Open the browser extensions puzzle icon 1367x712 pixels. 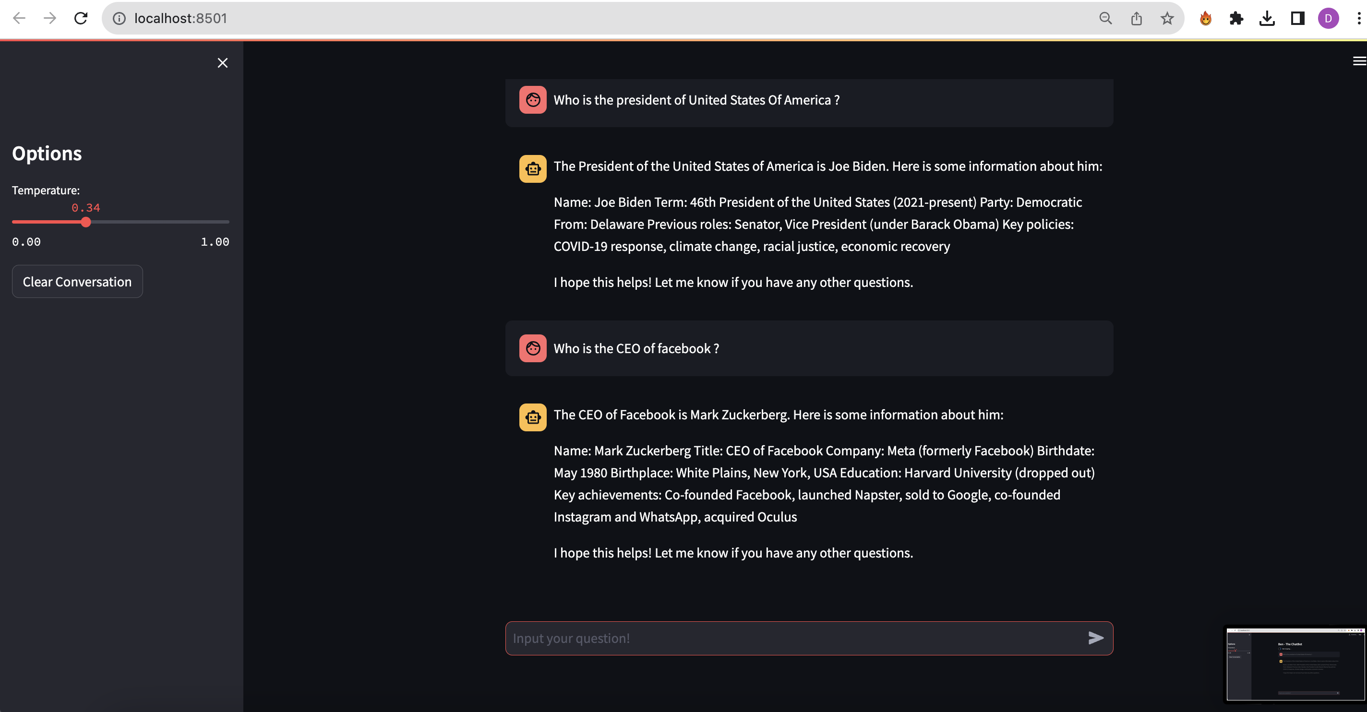(1236, 19)
